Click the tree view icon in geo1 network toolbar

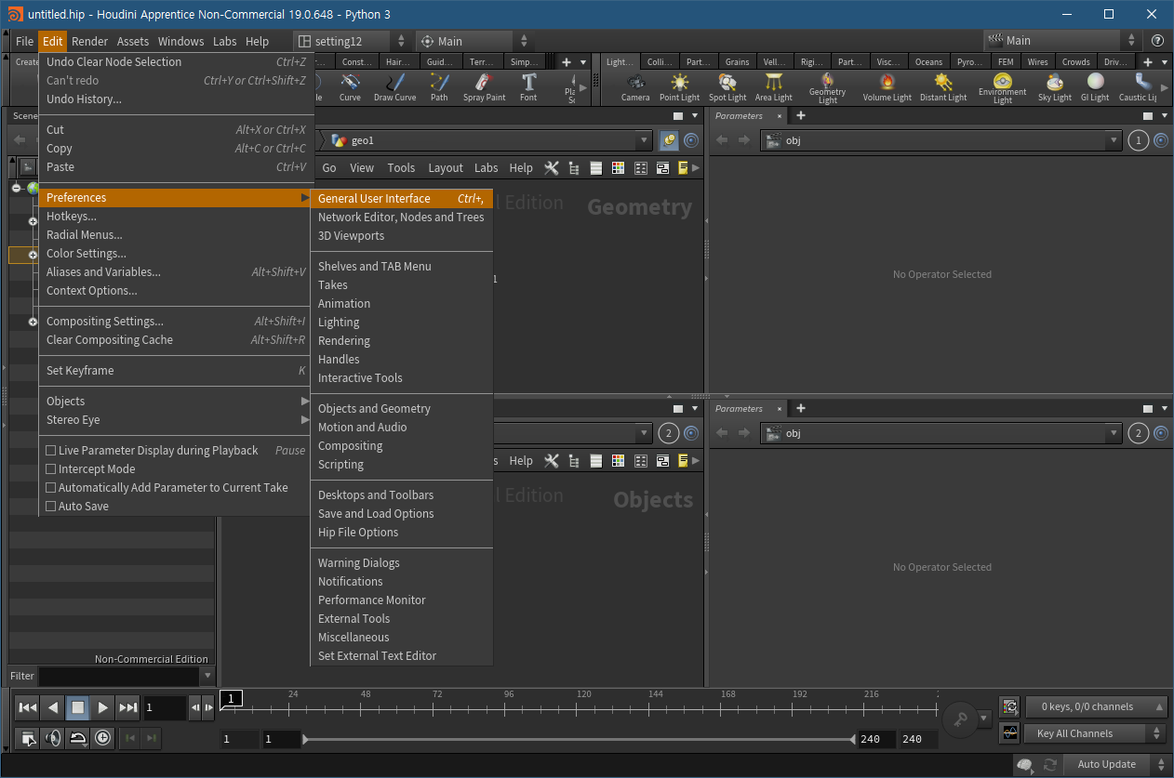(573, 168)
